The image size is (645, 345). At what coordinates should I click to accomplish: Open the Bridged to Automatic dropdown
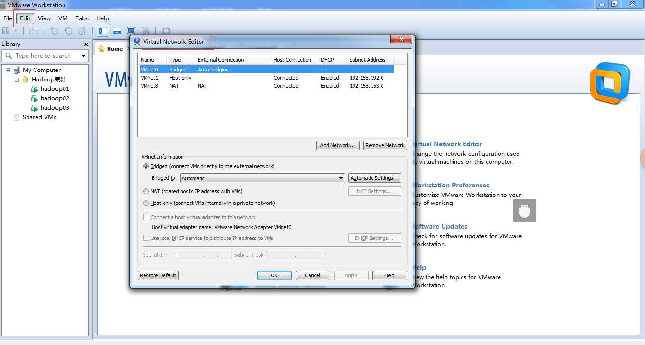262,178
